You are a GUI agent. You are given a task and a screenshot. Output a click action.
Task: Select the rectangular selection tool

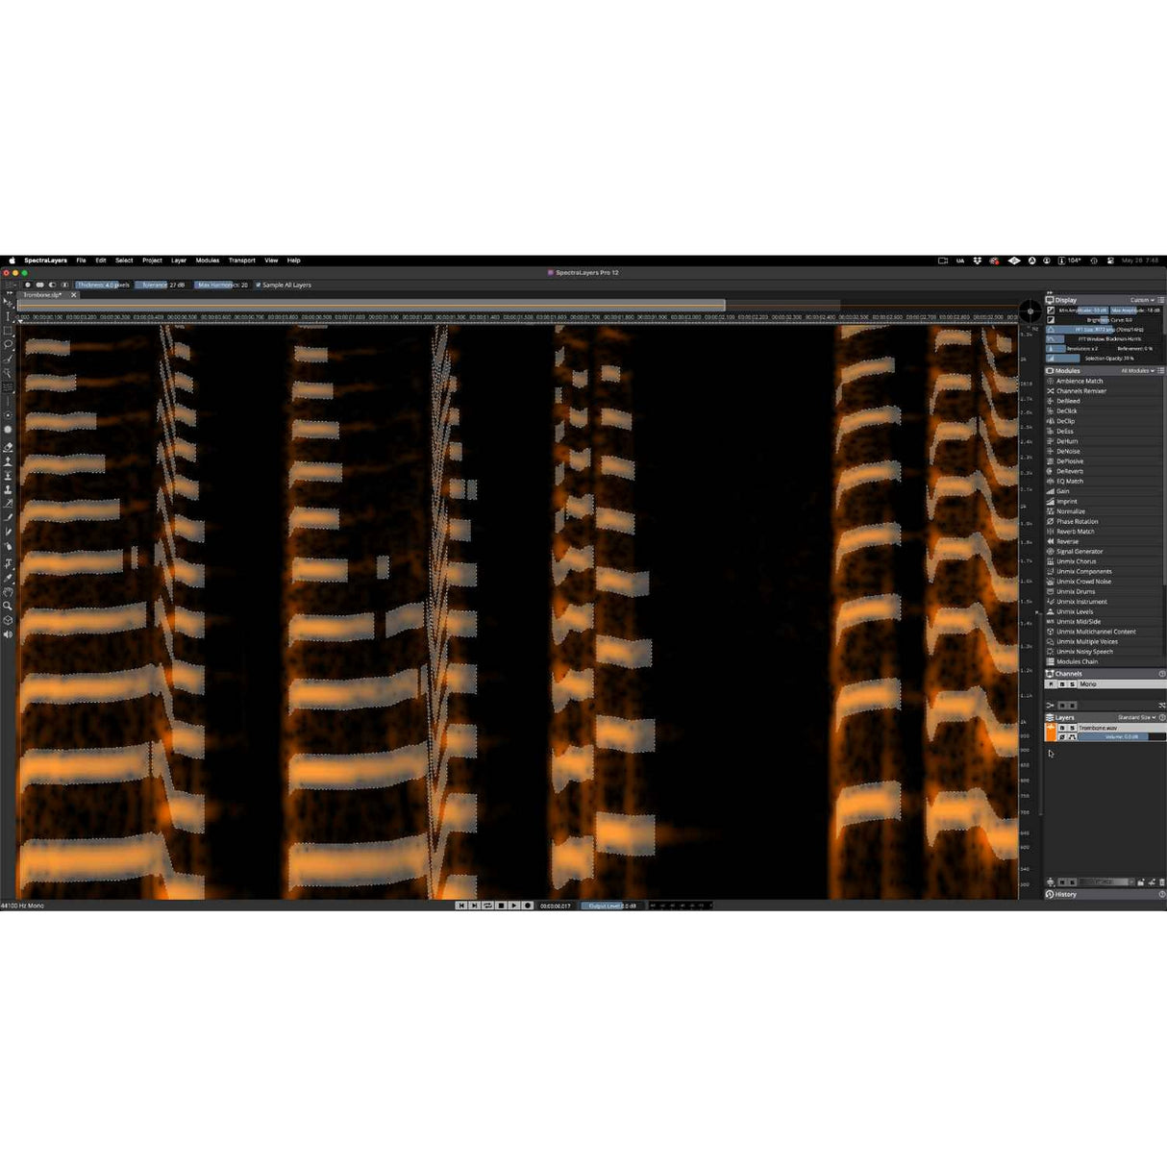[8, 328]
